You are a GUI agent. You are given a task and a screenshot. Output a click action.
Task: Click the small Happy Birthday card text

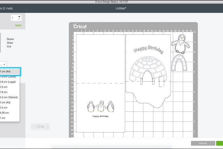click(100, 116)
